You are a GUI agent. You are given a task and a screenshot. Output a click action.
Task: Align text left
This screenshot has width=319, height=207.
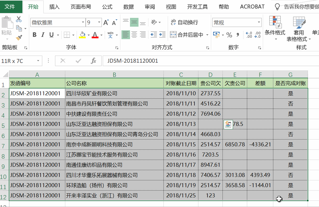click(x=126, y=35)
